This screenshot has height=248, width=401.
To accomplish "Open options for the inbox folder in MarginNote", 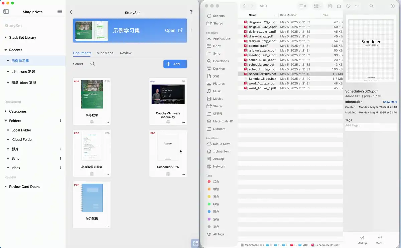I will [x=60, y=168].
